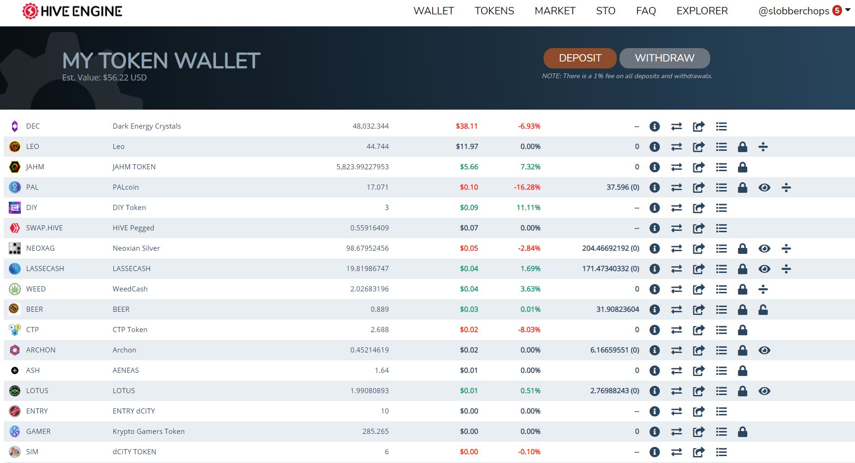Viewport: 855px width, 463px height.
Task: Click delegate divide icon for LEO
Action: click(x=763, y=147)
